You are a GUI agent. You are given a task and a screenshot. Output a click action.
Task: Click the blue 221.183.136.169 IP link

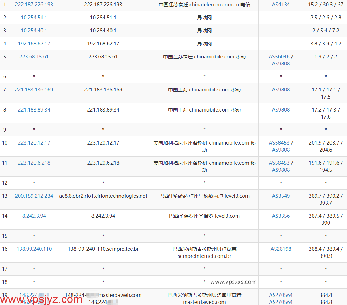pos(34,90)
